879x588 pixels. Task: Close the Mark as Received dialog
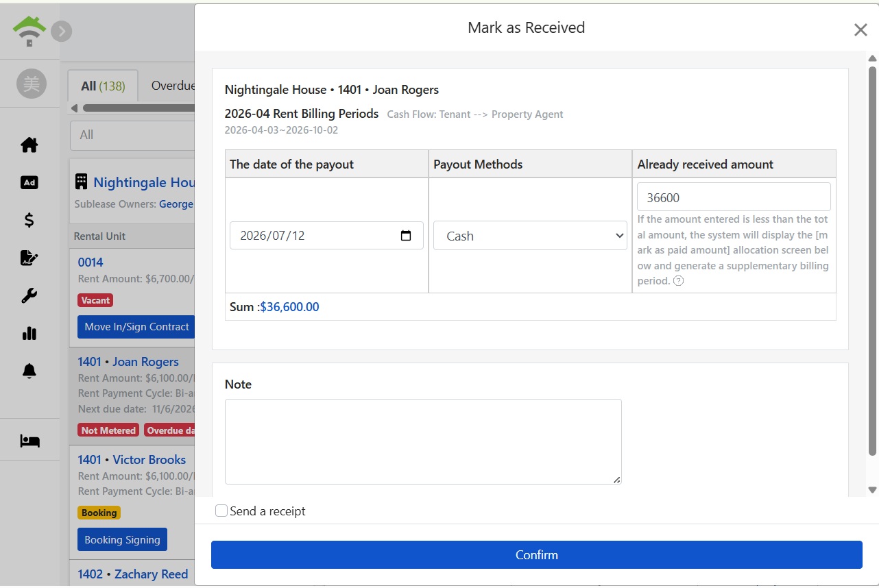click(860, 29)
